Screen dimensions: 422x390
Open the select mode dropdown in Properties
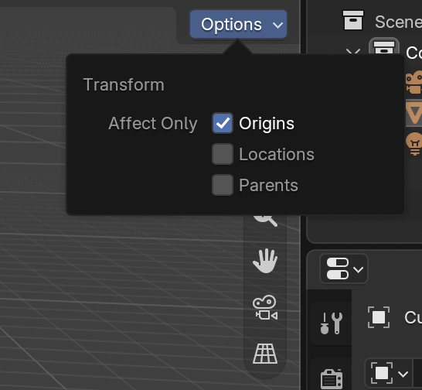point(389,374)
